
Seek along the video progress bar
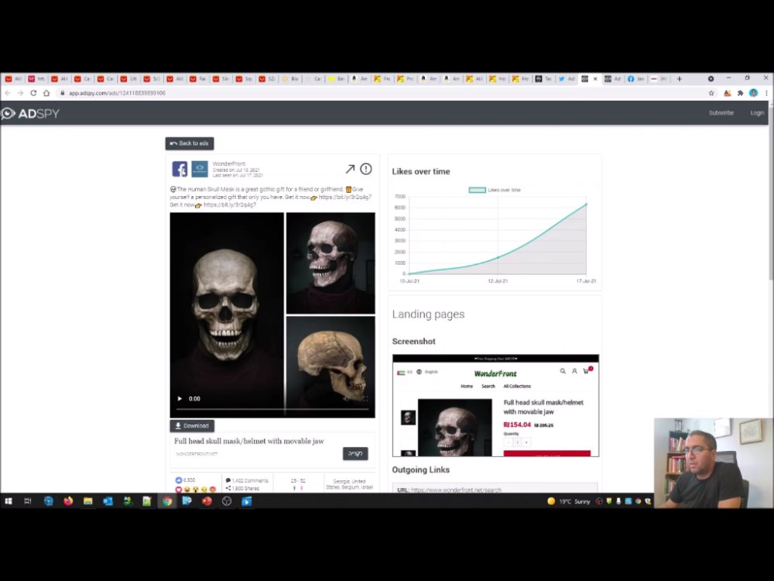coord(272,410)
